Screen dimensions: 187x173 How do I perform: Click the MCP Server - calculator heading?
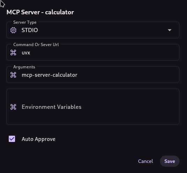coord(40,12)
